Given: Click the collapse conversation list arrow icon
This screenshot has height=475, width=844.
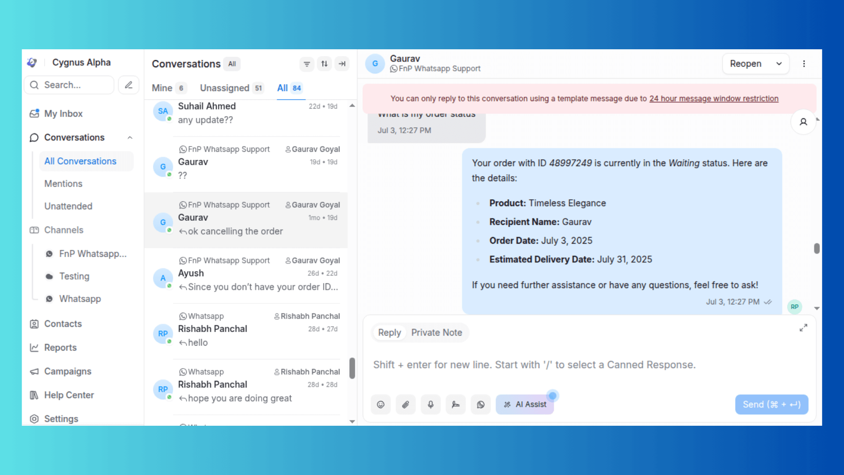Looking at the screenshot, I should pyautogui.click(x=342, y=64).
